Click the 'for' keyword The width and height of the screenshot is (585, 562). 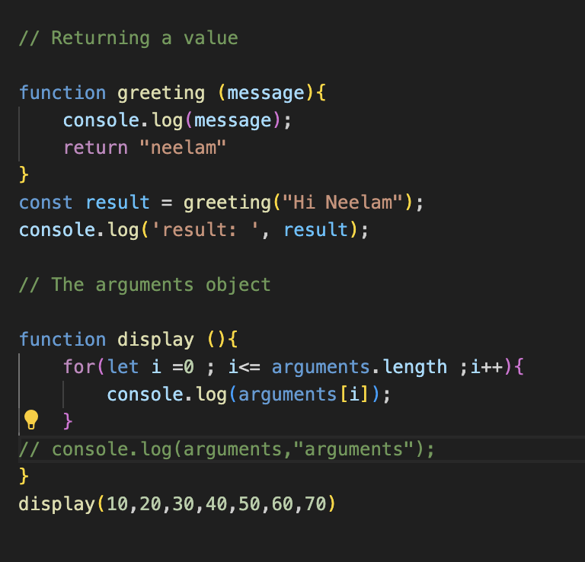(79, 367)
